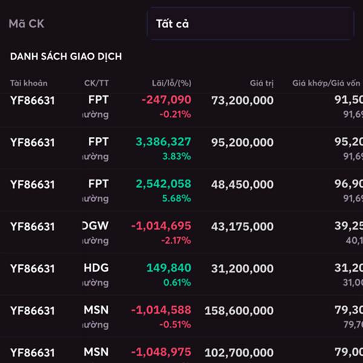Click the MSN loss value -1,014,588
The width and height of the screenshot is (363, 363).
[162, 310]
